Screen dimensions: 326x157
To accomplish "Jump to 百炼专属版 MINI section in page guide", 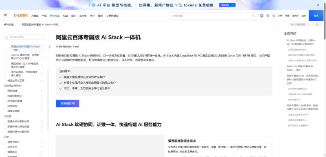I will click(302, 80).
